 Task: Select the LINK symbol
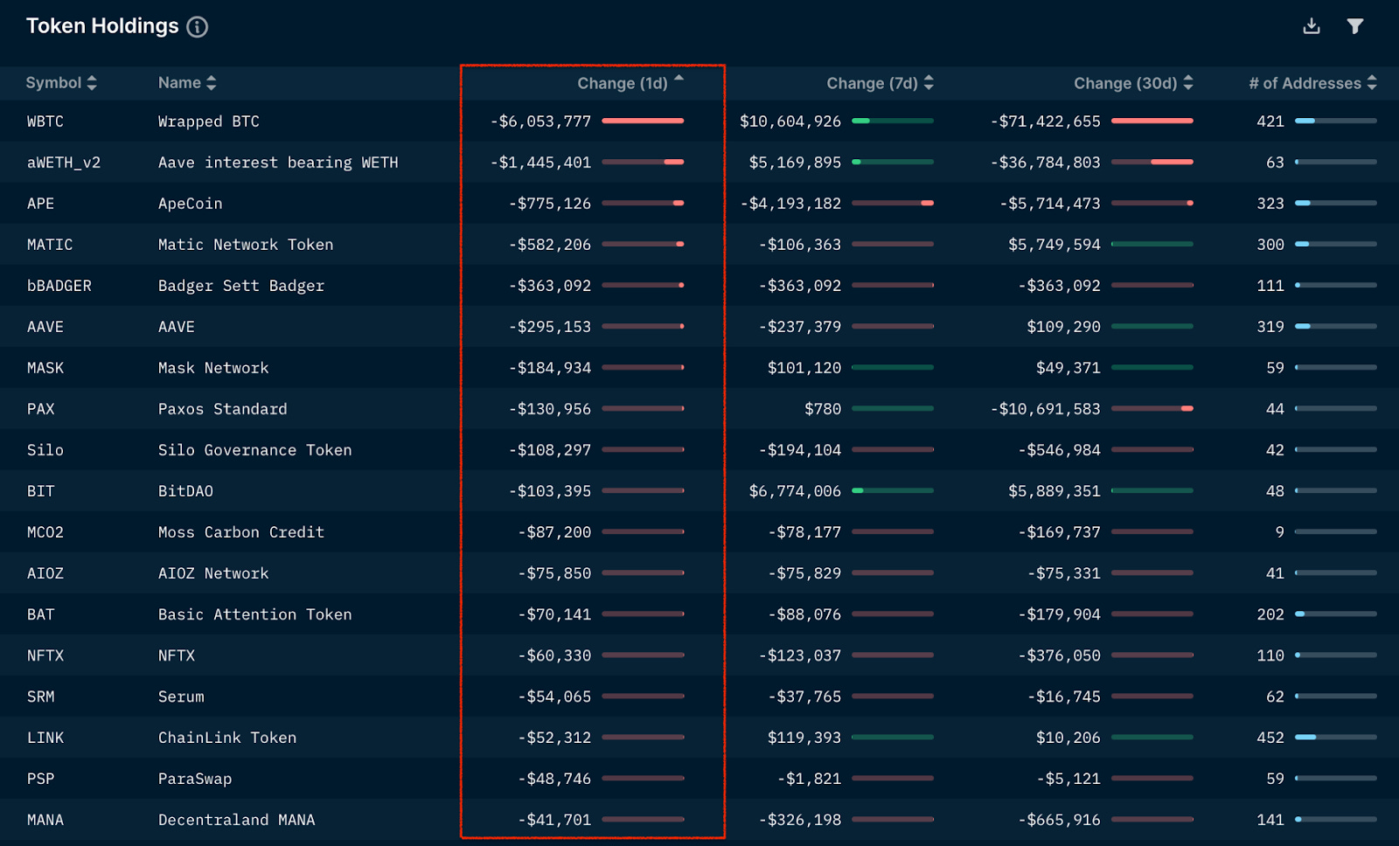45,738
